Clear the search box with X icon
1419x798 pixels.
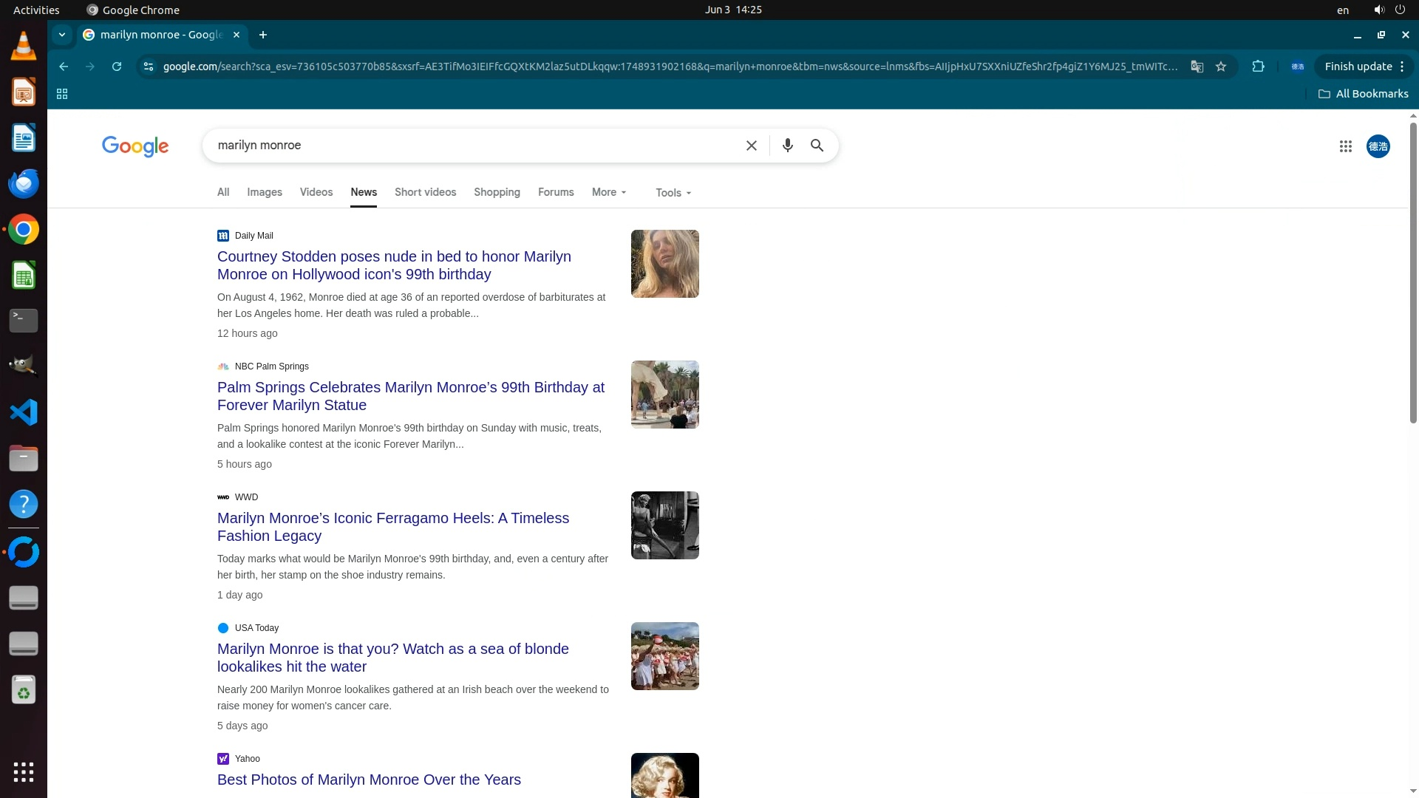[x=751, y=146]
